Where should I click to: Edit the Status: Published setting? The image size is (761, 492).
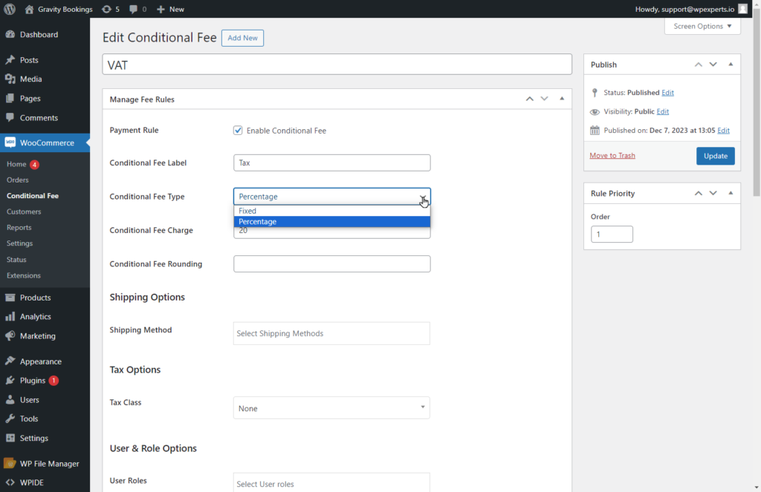pos(668,93)
